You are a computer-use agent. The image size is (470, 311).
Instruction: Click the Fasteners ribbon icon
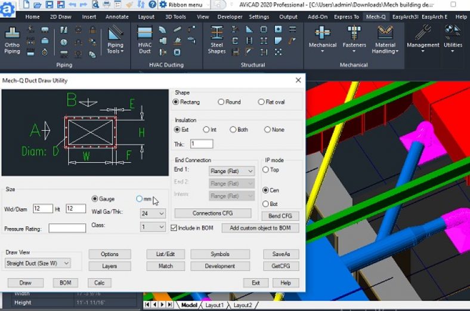tap(355, 35)
